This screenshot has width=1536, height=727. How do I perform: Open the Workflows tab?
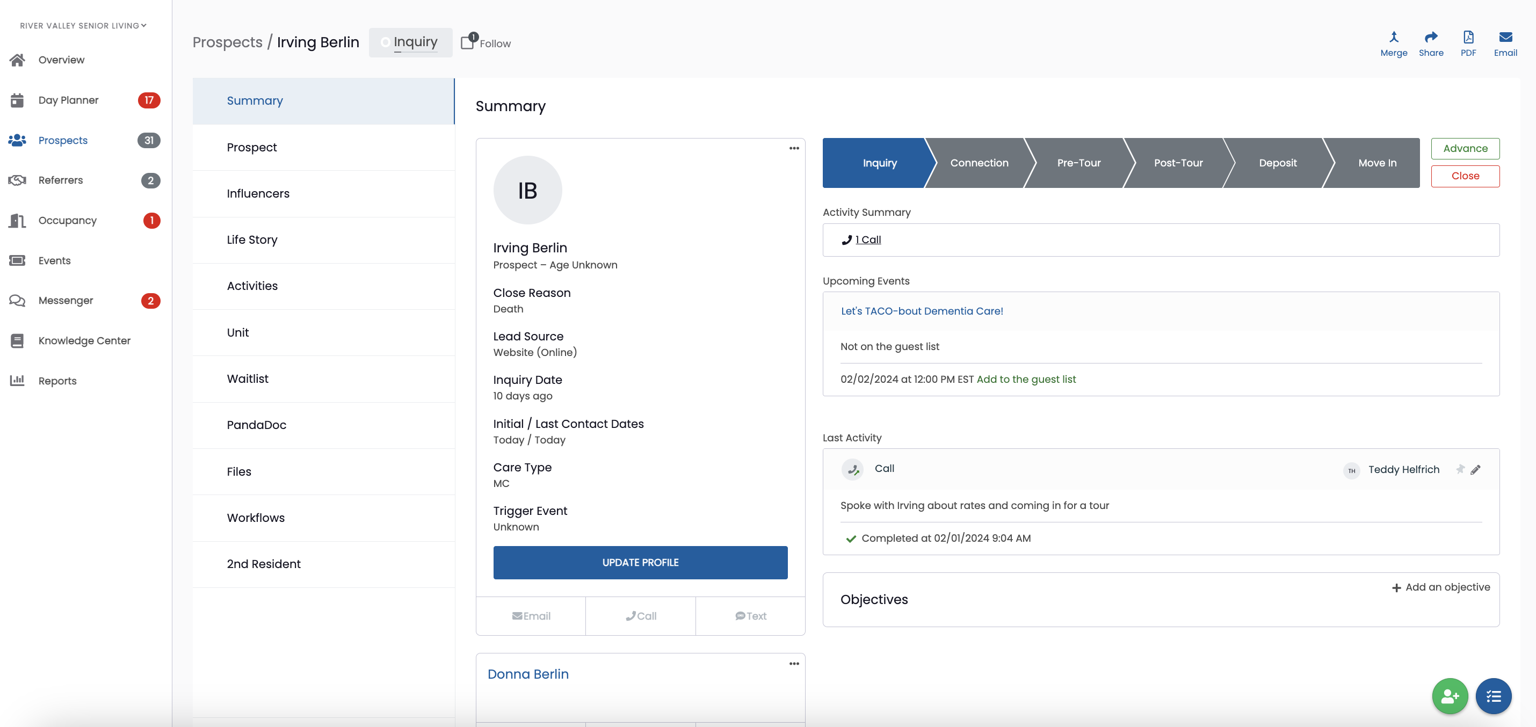323,518
